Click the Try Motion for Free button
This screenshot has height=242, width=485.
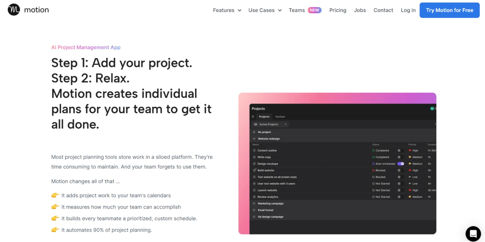click(x=449, y=10)
